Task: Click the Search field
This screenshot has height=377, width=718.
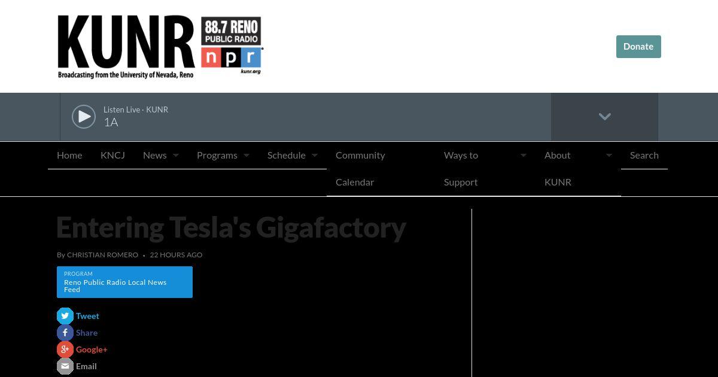Action: (644, 155)
